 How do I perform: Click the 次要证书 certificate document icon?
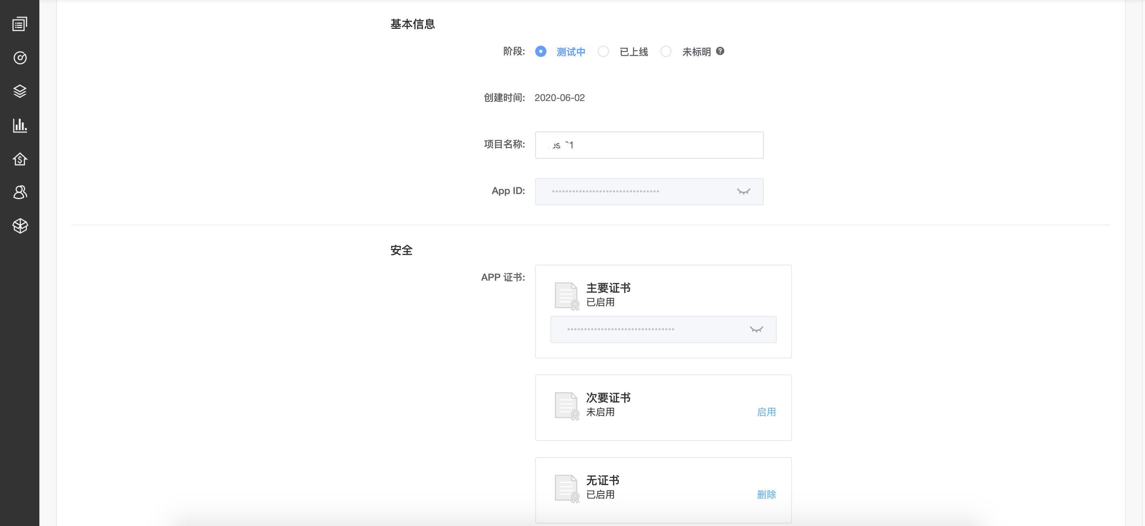click(x=566, y=406)
